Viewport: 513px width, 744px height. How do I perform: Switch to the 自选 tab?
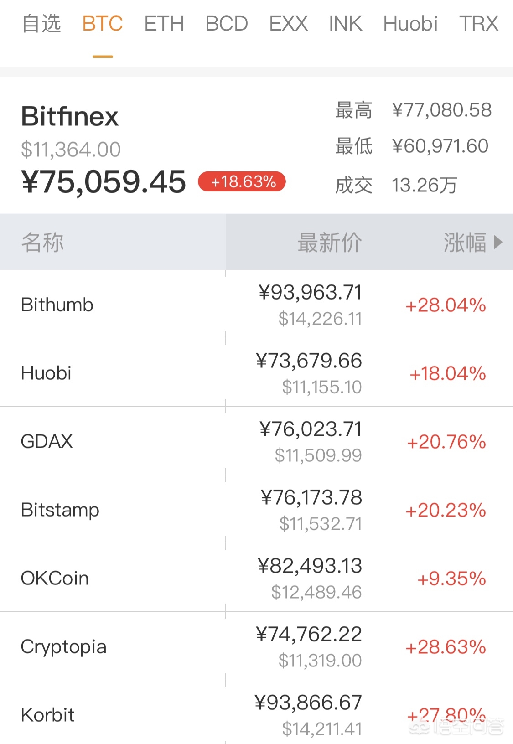[x=41, y=24]
